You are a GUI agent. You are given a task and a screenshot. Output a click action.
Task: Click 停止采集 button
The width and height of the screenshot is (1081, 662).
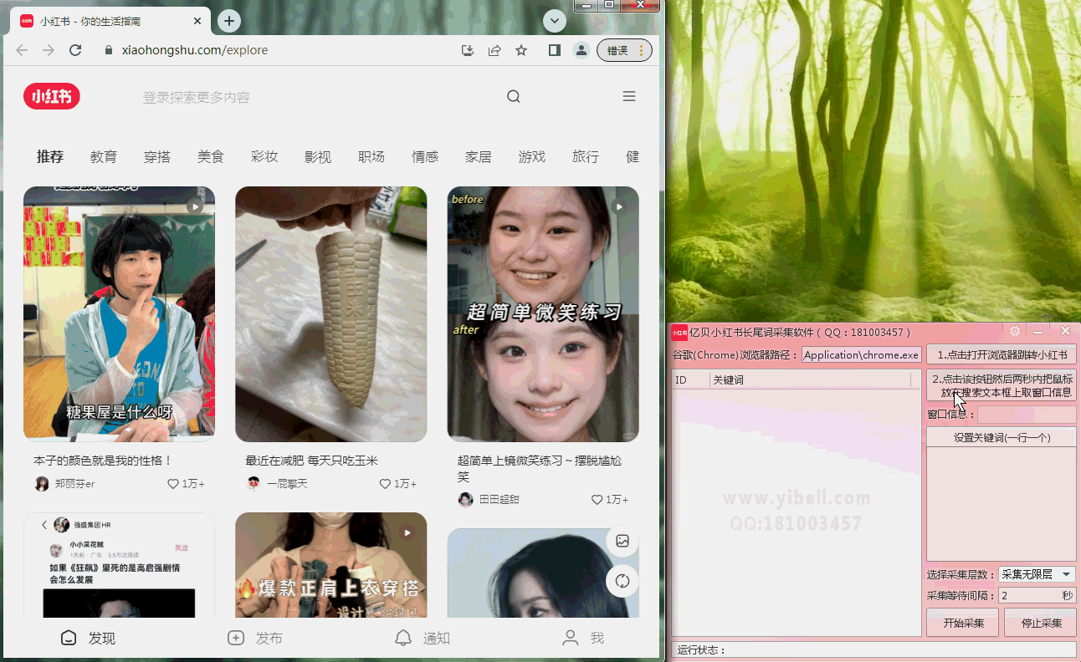[x=1041, y=623]
